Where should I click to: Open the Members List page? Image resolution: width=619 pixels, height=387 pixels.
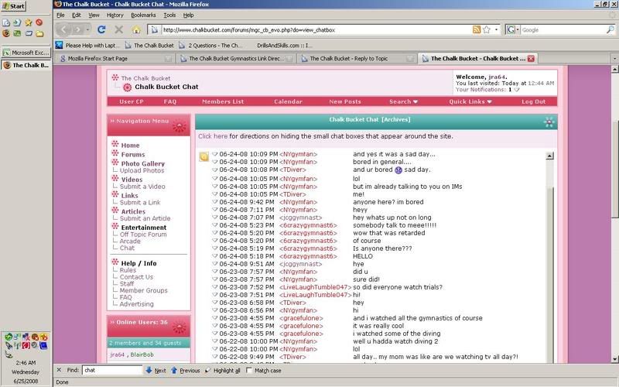tap(223, 101)
